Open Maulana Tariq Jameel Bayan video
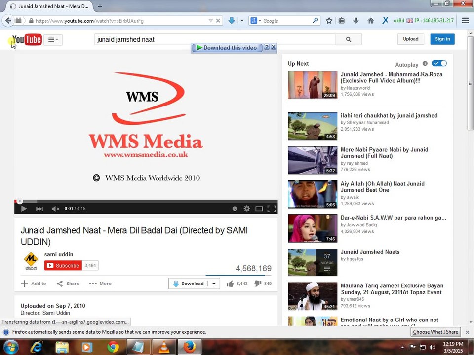This screenshot has height=355, width=474. (x=392, y=289)
